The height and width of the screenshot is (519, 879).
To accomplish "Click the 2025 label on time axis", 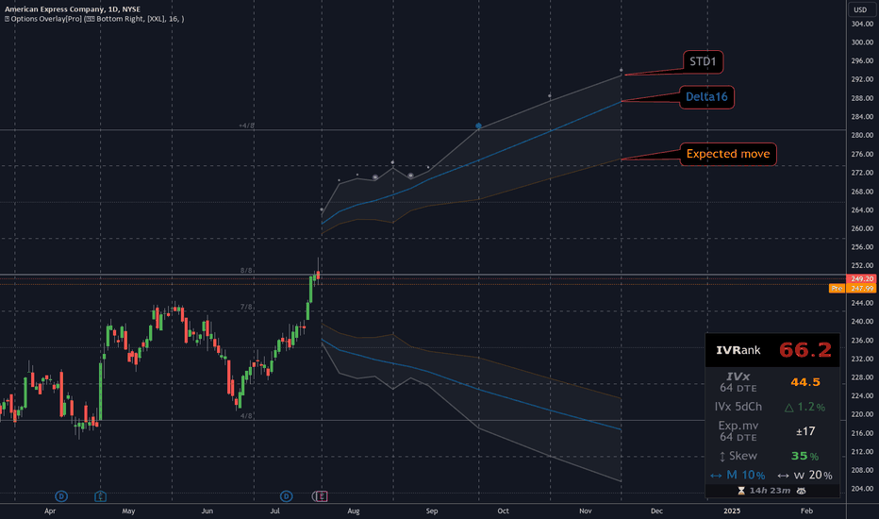I will click(x=732, y=511).
